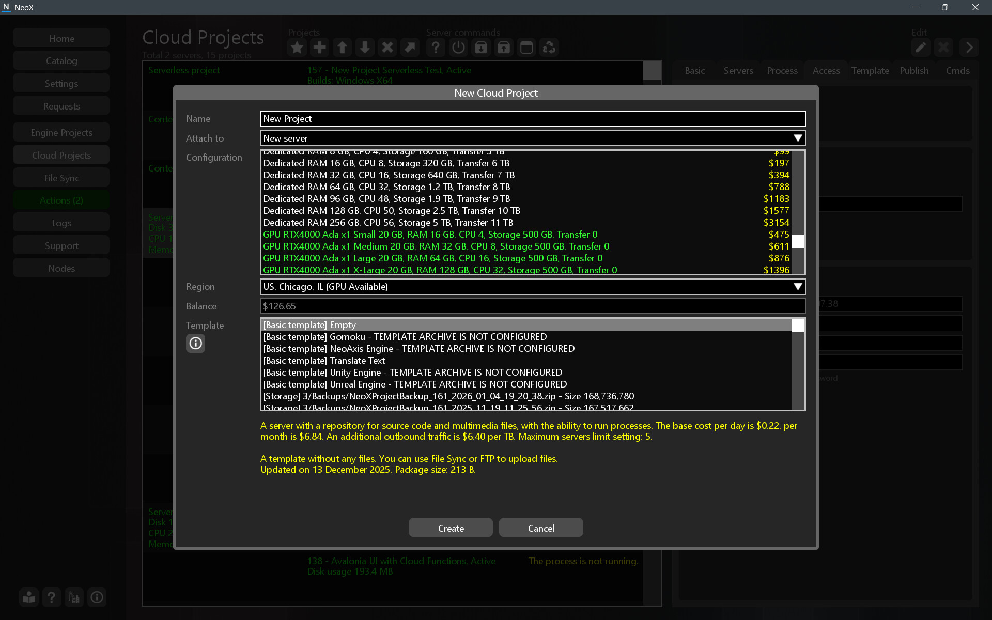Open the manual book-reader icon

coord(29,597)
